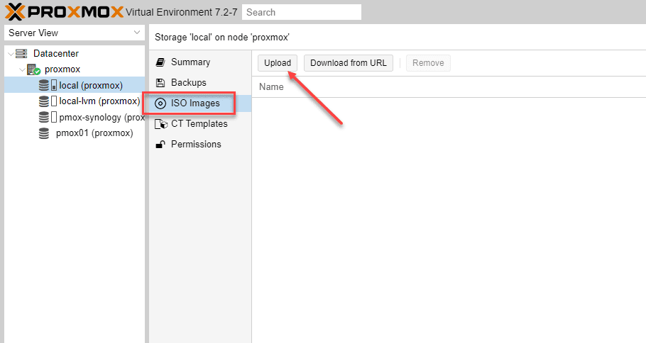Select pmox-synology storage entry
The height and width of the screenshot is (343, 646).
pyautogui.click(x=74, y=117)
